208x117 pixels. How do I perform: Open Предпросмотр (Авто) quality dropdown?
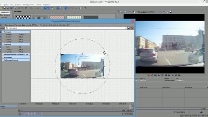(x=157, y=12)
